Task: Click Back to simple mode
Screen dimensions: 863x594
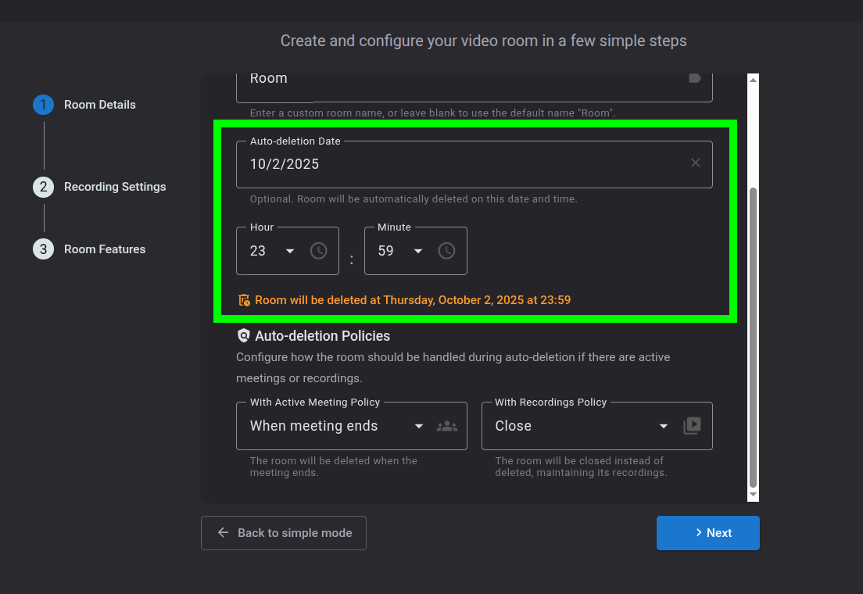Action: [284, 533]
